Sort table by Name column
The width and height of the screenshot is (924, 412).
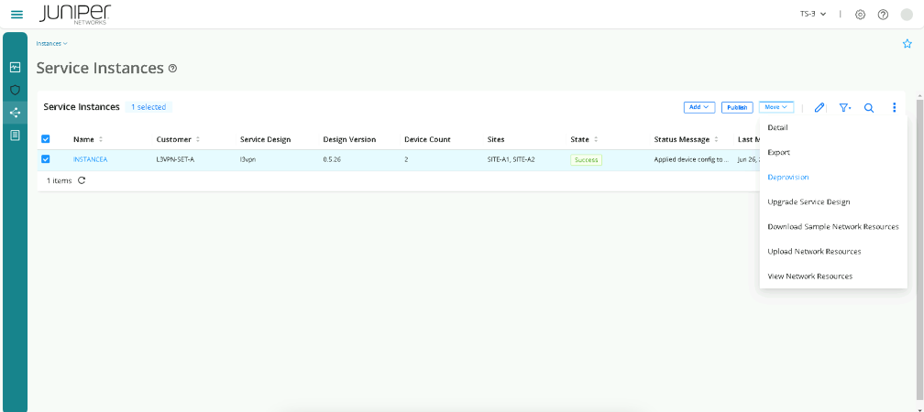pyautogui.click(x=100, y=139)
